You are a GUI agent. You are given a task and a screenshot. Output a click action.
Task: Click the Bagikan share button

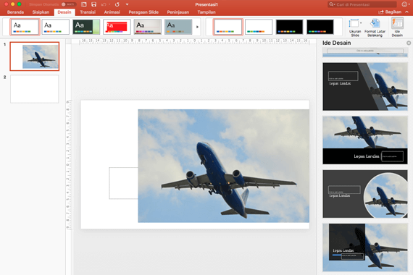pyautogui.click(x=390, y=12)
